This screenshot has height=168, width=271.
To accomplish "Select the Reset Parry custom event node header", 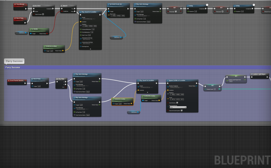I will pos(20,19).
